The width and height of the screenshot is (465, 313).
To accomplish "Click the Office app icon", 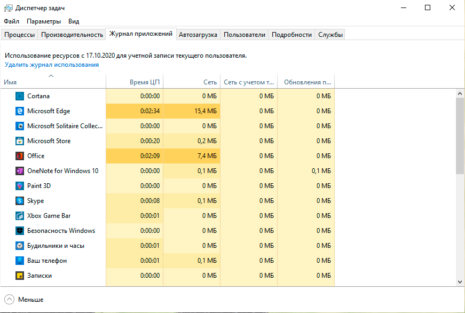I will point(20,156).
